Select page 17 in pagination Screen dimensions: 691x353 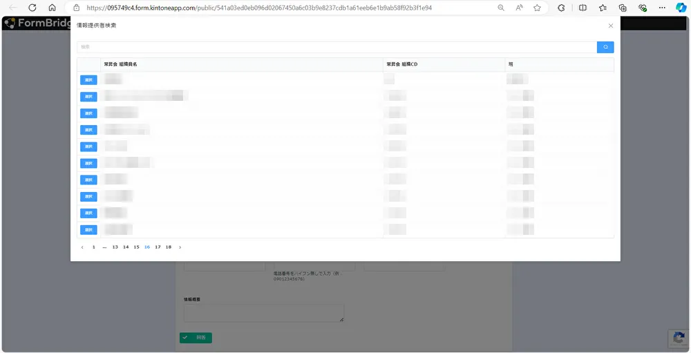[158, 247]
